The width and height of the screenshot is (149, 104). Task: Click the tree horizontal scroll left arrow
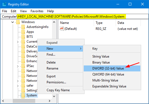click(x=3, y=101)
